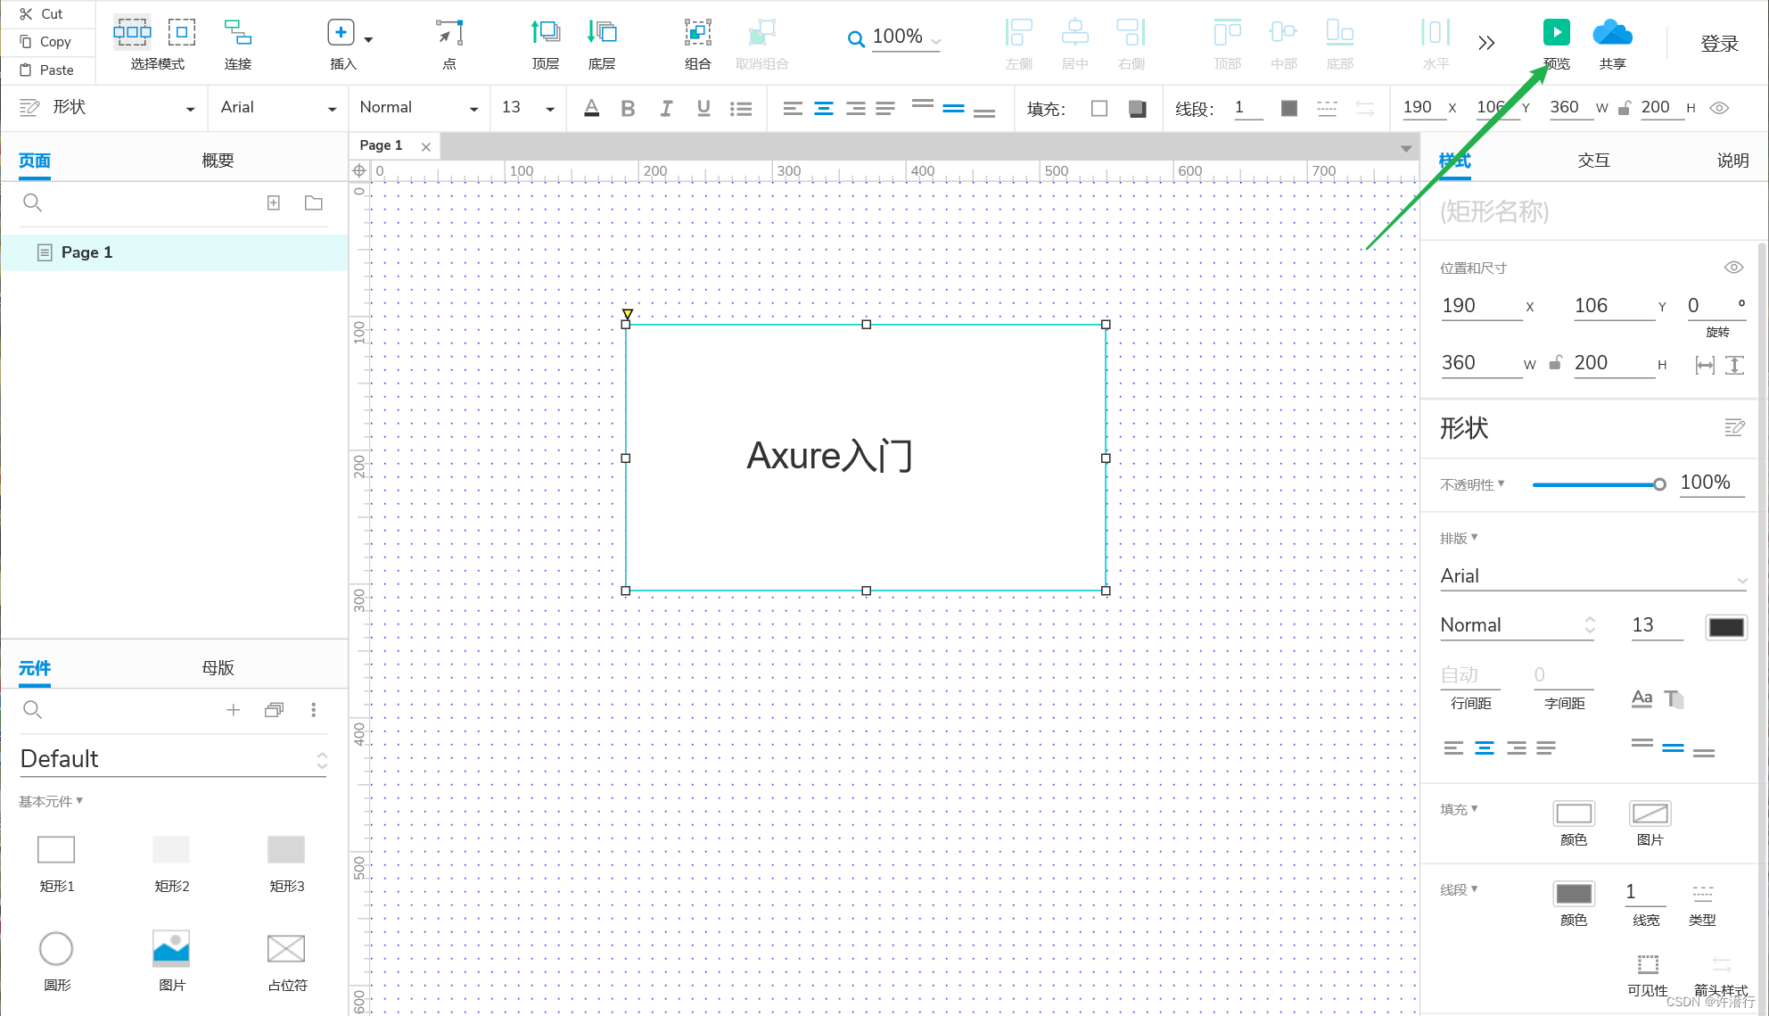Open page tabs list dropdown arrow

(1406, 148)
